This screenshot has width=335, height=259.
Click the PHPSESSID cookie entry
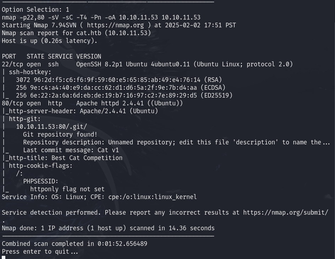(x=40, y=181)
